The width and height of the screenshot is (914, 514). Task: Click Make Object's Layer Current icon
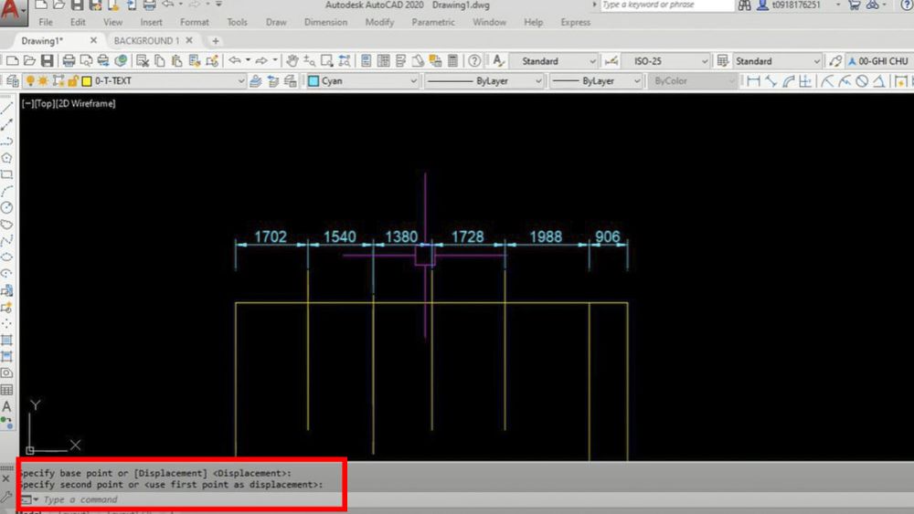pos(255,81)
